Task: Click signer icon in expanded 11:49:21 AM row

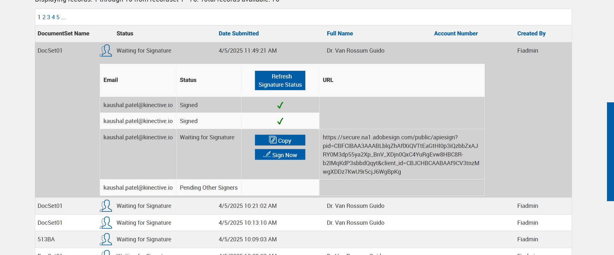Action: (106, 51)
